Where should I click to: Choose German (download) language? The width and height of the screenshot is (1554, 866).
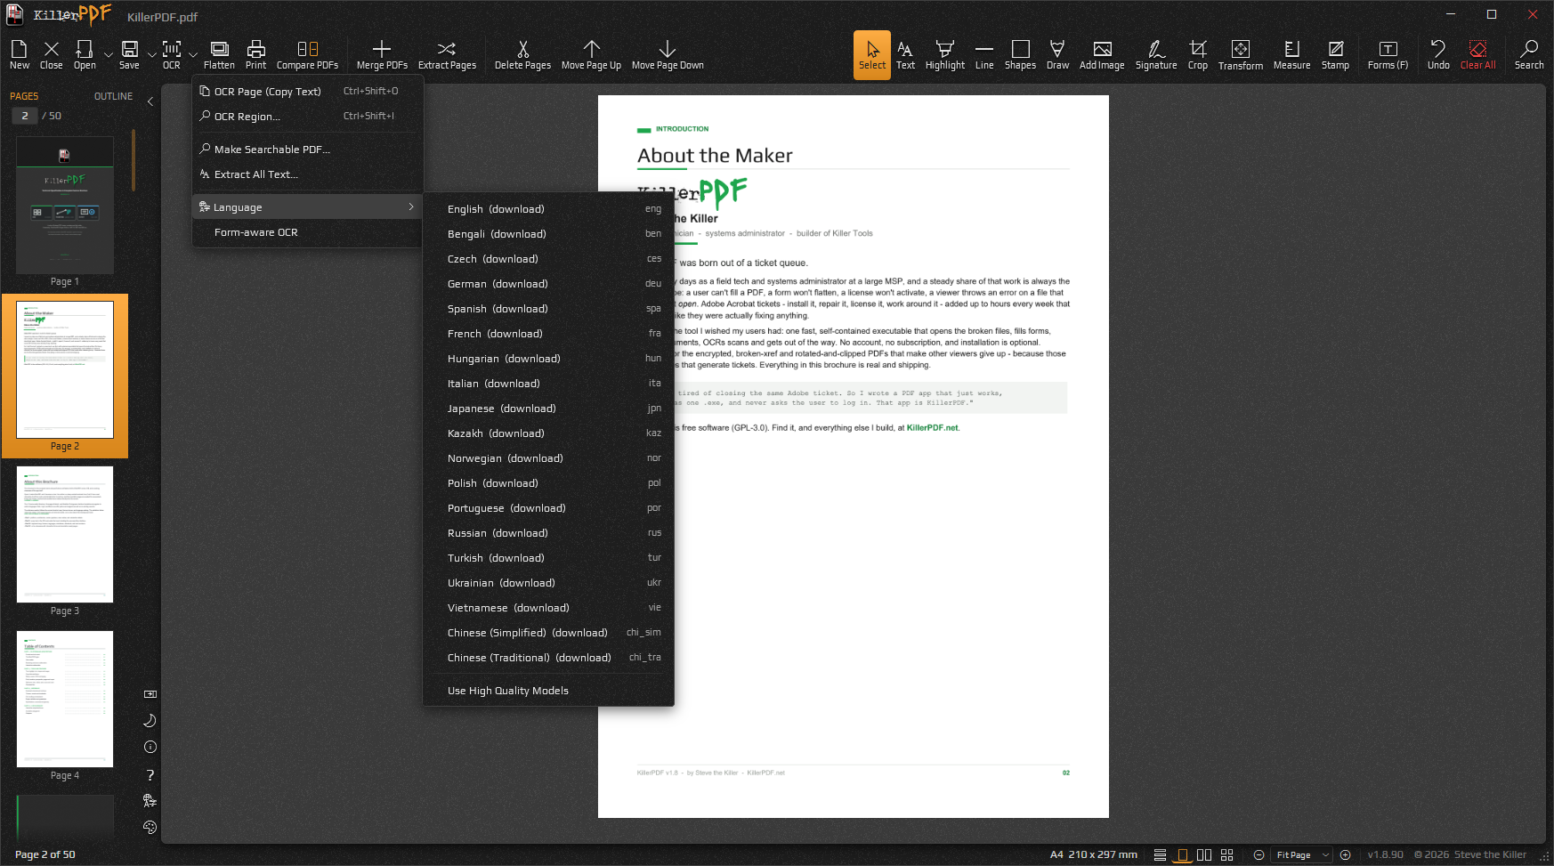coord(548,284)
